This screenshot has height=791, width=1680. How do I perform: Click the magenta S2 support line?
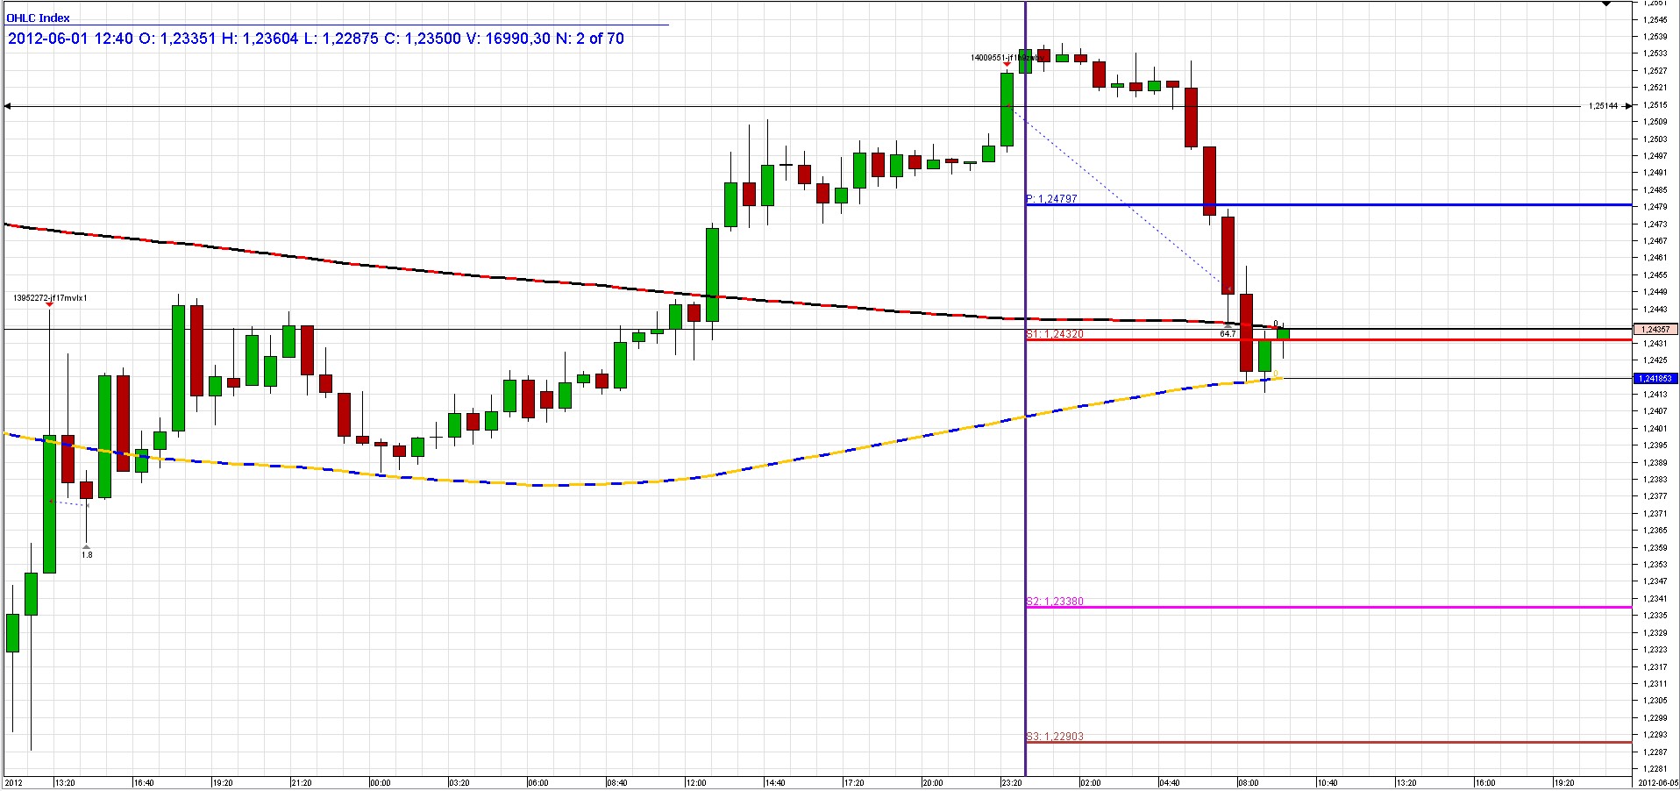(x=1328, y=607)
